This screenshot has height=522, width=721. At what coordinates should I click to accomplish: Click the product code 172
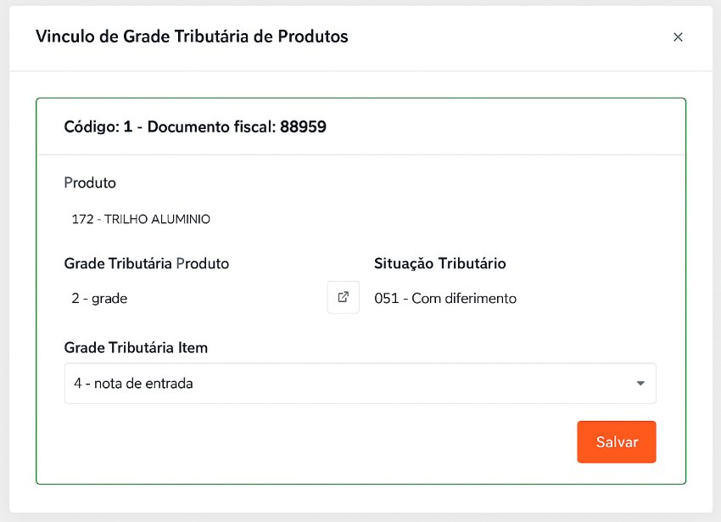[81, 219]
